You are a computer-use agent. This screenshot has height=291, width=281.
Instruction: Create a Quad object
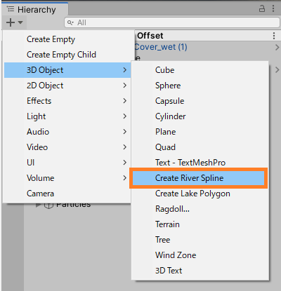[200, 147]
